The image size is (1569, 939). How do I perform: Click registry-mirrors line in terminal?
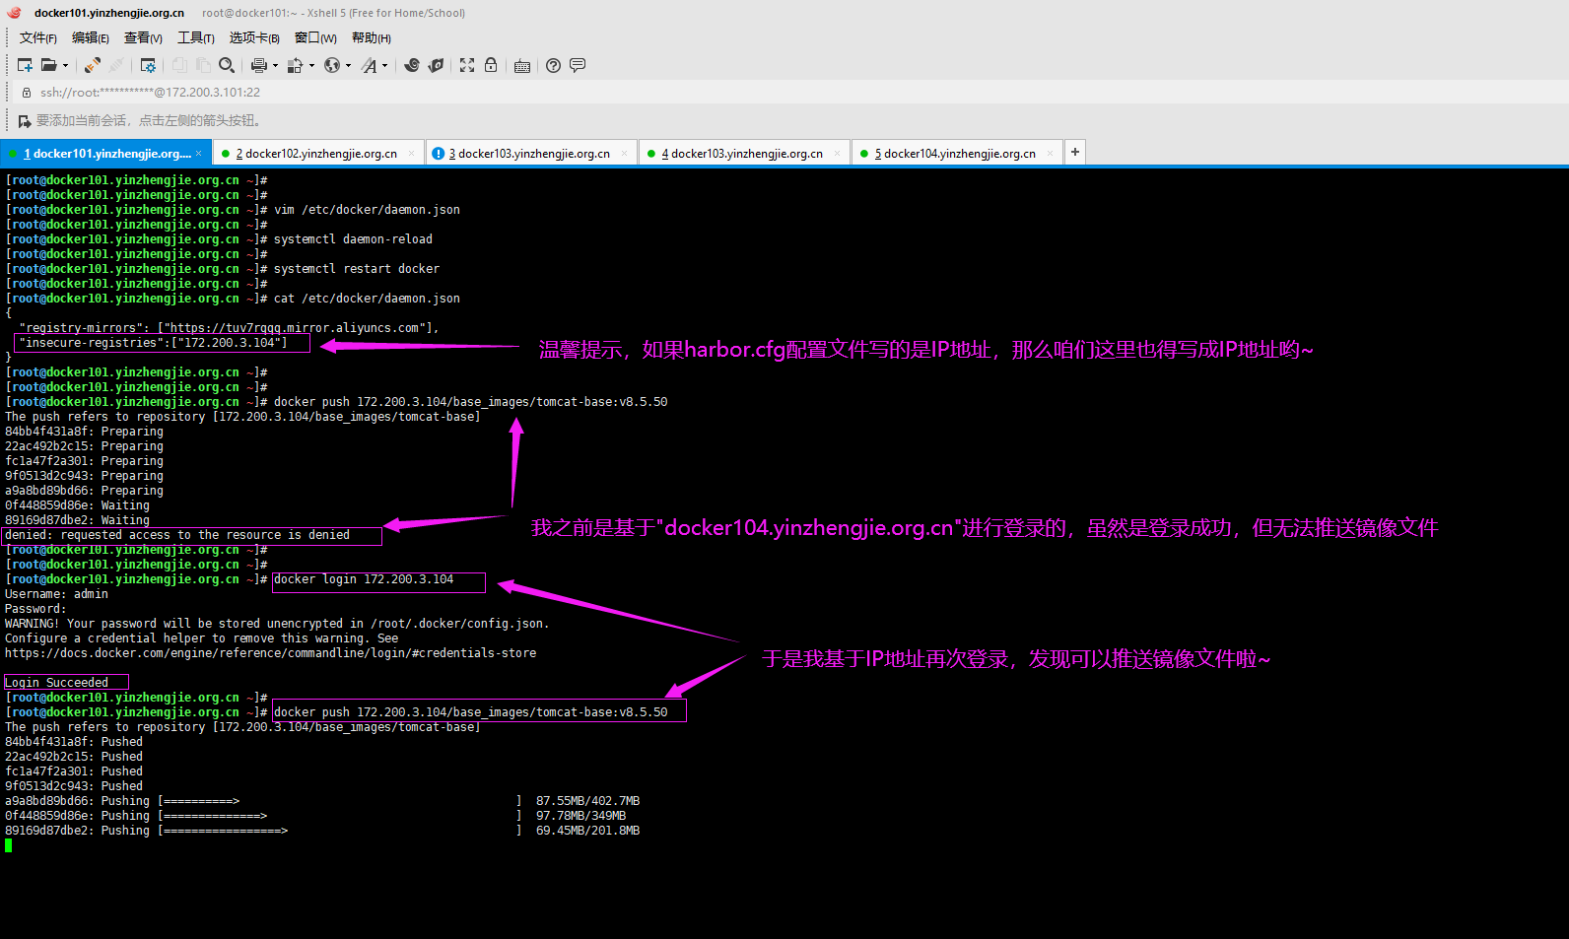(229, 328)
